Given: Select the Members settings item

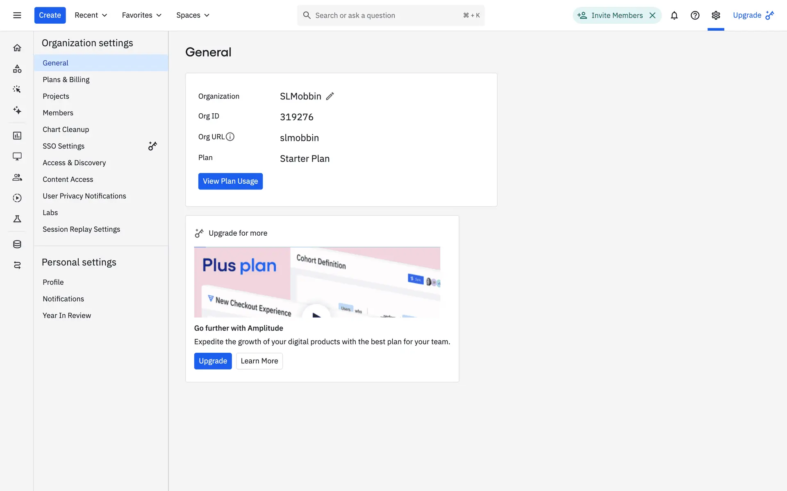Looking at the screenshot, I should click(x=58, y=113).
